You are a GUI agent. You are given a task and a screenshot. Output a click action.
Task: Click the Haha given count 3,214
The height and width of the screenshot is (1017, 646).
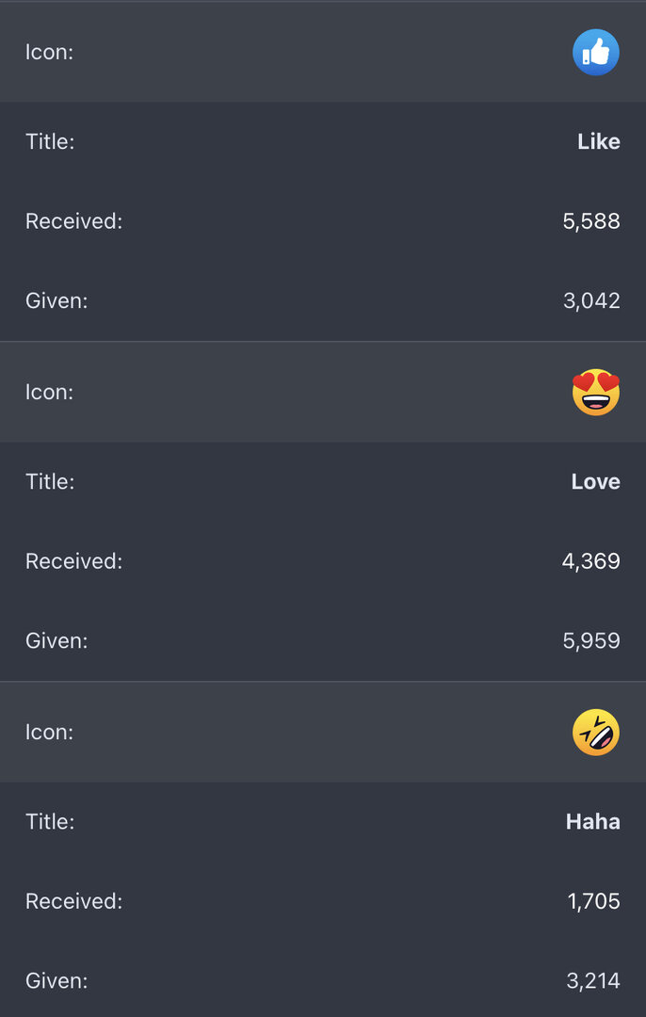593,980
